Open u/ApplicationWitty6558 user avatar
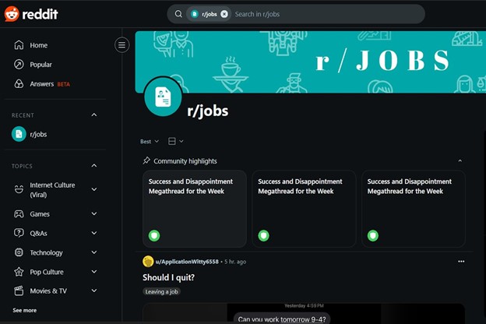The width and height of the screenshot is (486, 324). (x=148, y=262)
